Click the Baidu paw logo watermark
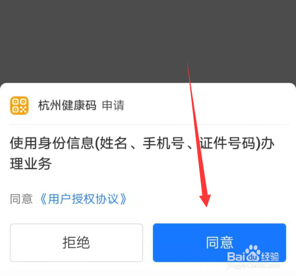 coord(253,253)
